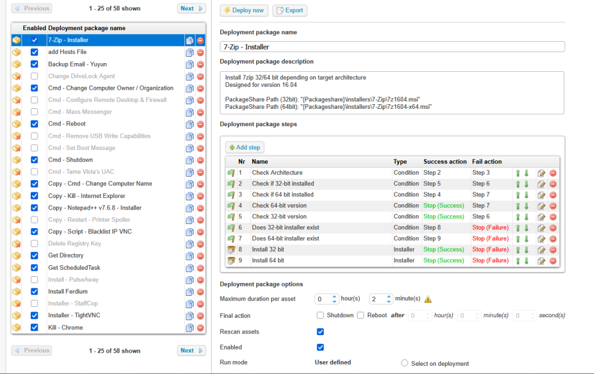
Task: Click package icon for Cmd - Mass Messenger
Action: coord(16,112)
